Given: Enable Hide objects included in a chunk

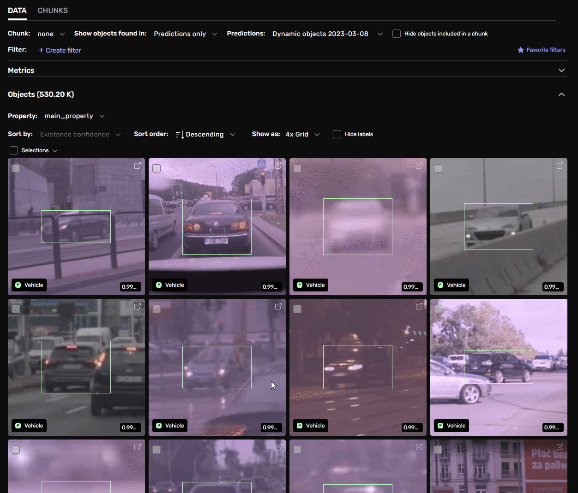Looking at the screenshot, I should pyautogui.click(x=397, y=34).
